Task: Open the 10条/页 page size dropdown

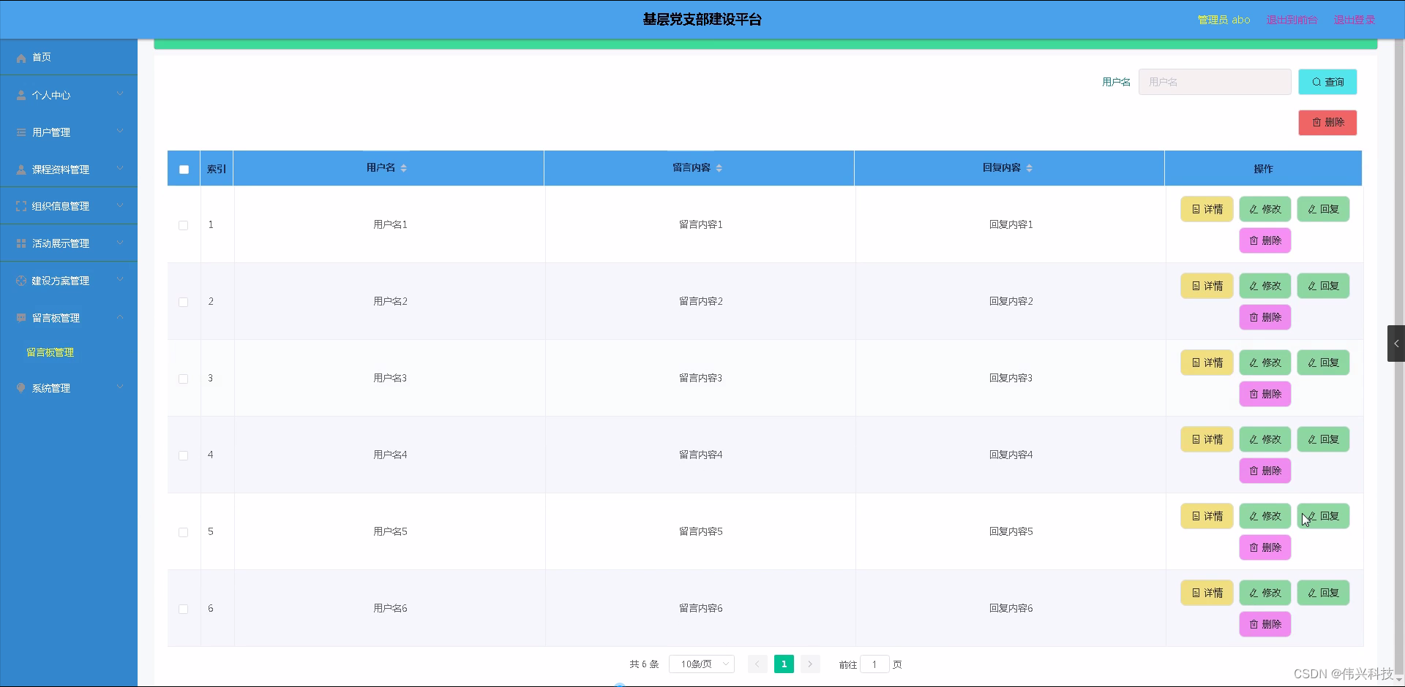Action: [700, 664]
